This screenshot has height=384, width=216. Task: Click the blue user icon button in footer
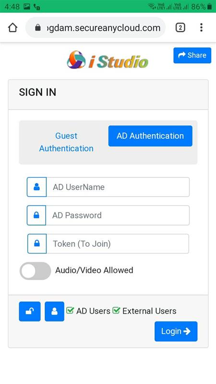tap(54, 311)
